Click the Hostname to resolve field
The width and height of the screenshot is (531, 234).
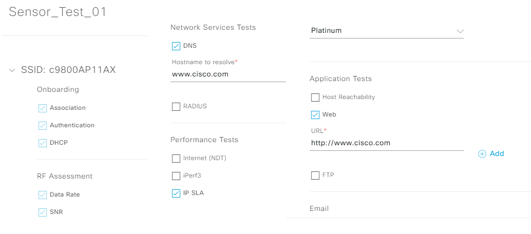point(229,74)
